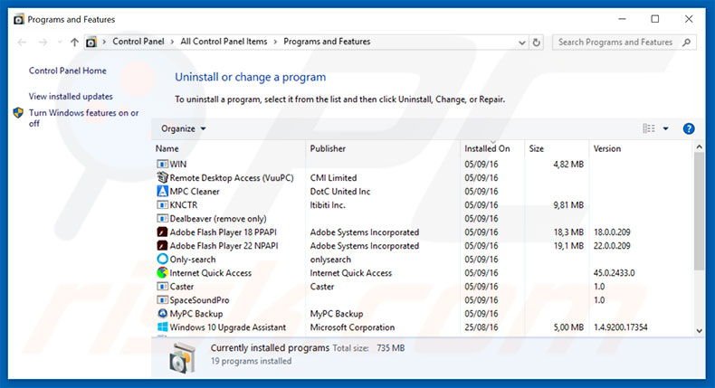Go to Control Panel breadcrumb
Screen dimensions: 715x388
pyautogui.click(x=138, y=42)
